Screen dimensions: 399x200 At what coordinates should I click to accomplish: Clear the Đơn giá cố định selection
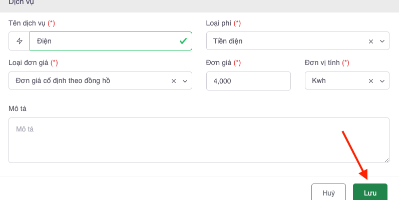tap(174, 80)
